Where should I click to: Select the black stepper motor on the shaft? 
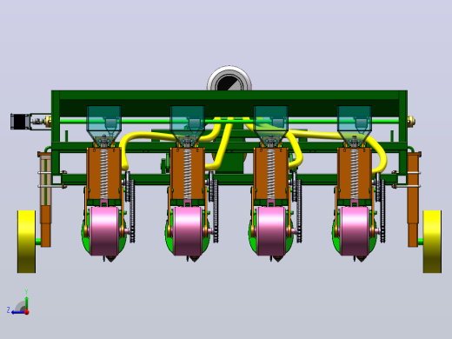(20, 122)
